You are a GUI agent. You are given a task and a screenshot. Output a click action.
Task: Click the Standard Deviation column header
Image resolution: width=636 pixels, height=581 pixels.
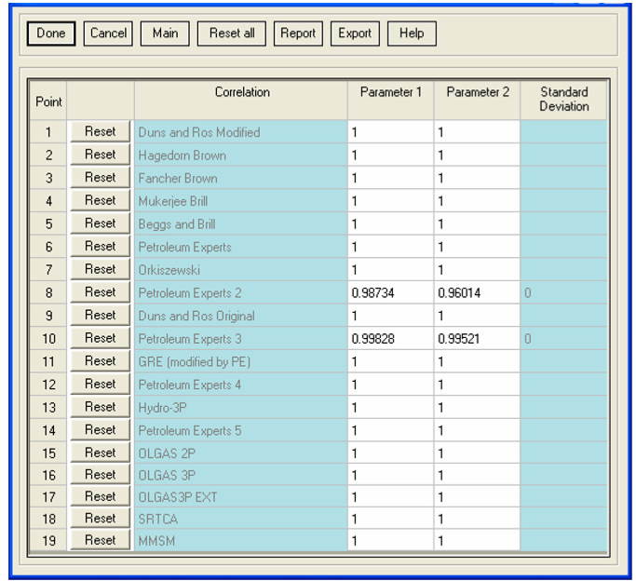563,101
